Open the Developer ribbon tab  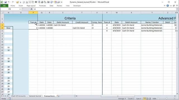(x=77, y=6)
